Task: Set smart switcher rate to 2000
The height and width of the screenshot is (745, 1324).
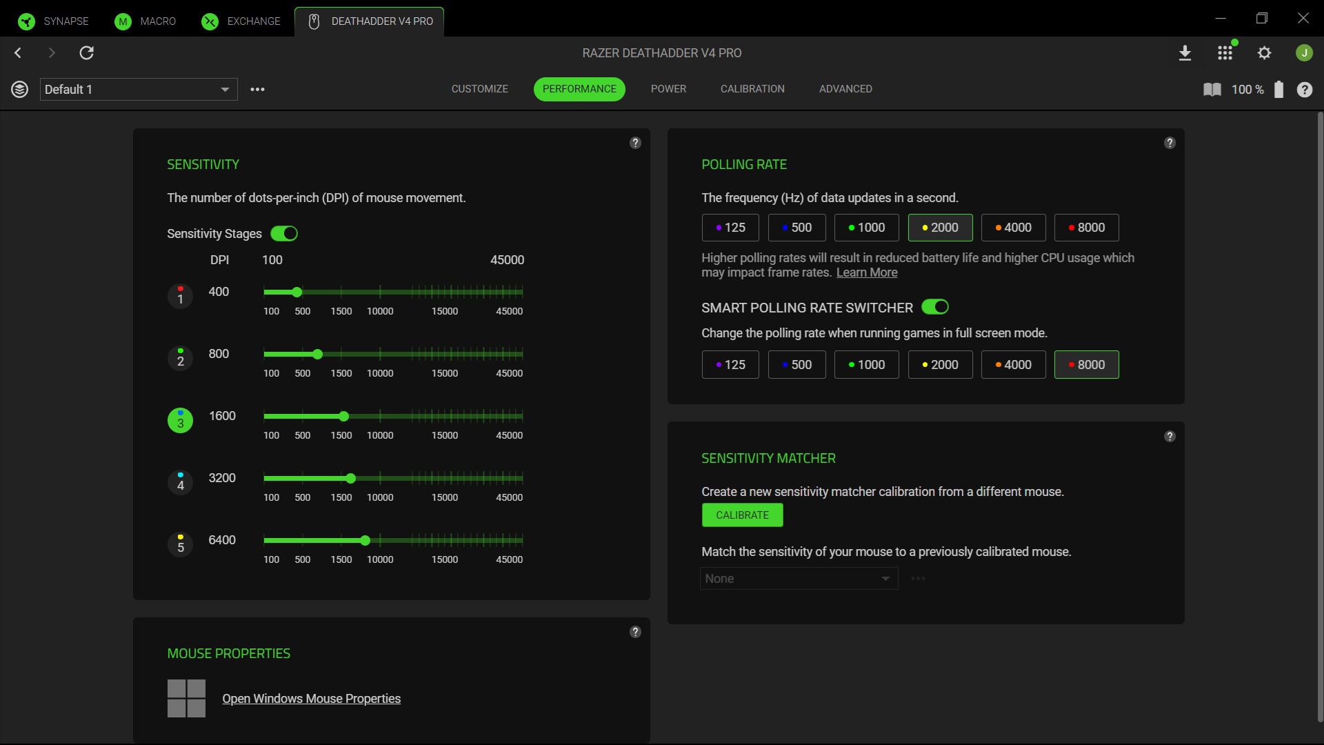Action: click(940, 365)
